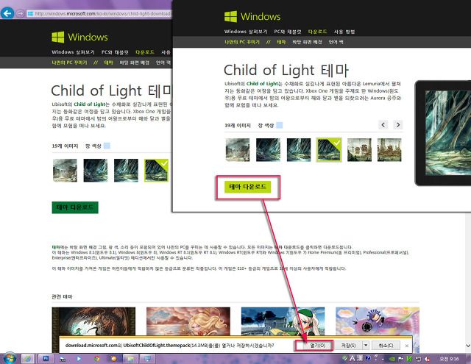Open Chrome from the taskbar
The width and height of the screenshot is (471, 364).
click(x=96, y=359)
